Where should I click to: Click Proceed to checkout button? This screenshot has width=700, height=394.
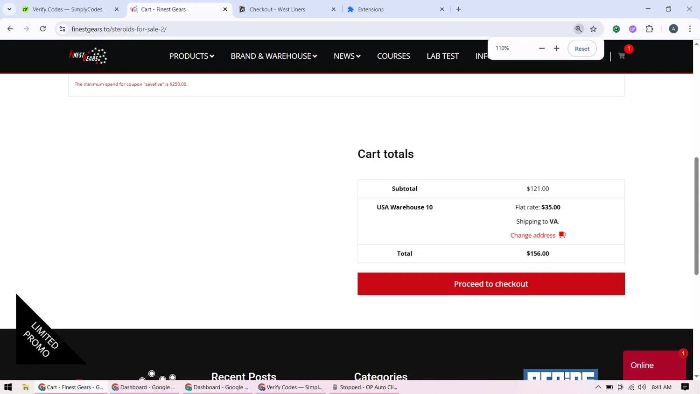tap(491, 284)
